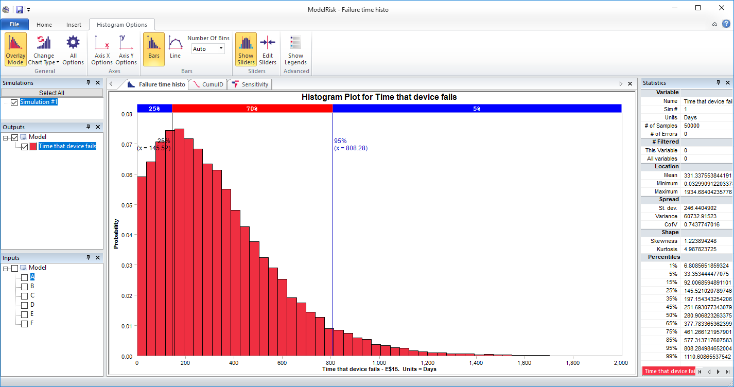Click the All Options gear icon
Image resolution: width=734 pixels, height=387 pixels.
pyautogui.click(x=73, y=49)
